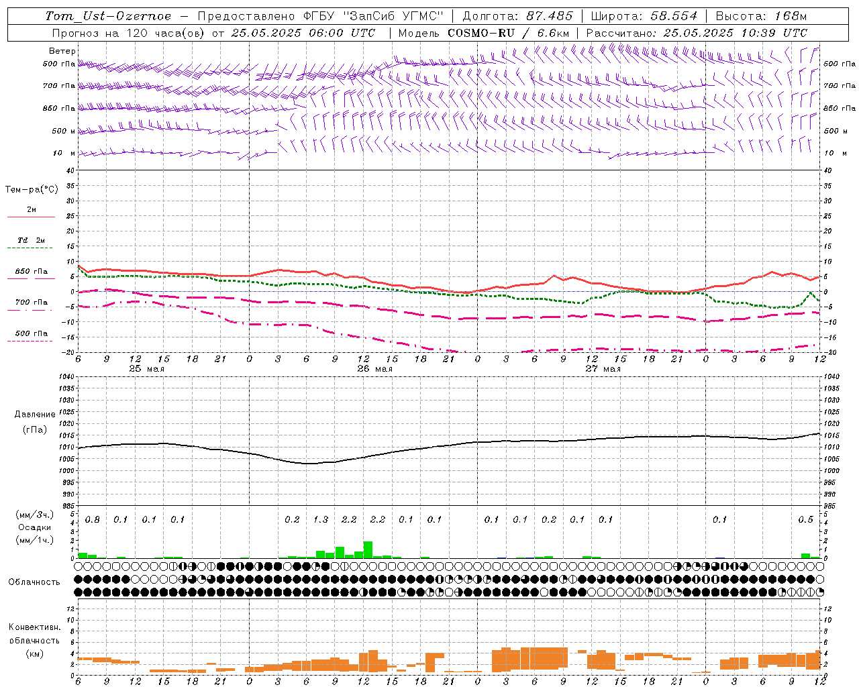Viewport: 859px width, 687px height.
Task: Click the 25 мая date label
Action: 146,369
